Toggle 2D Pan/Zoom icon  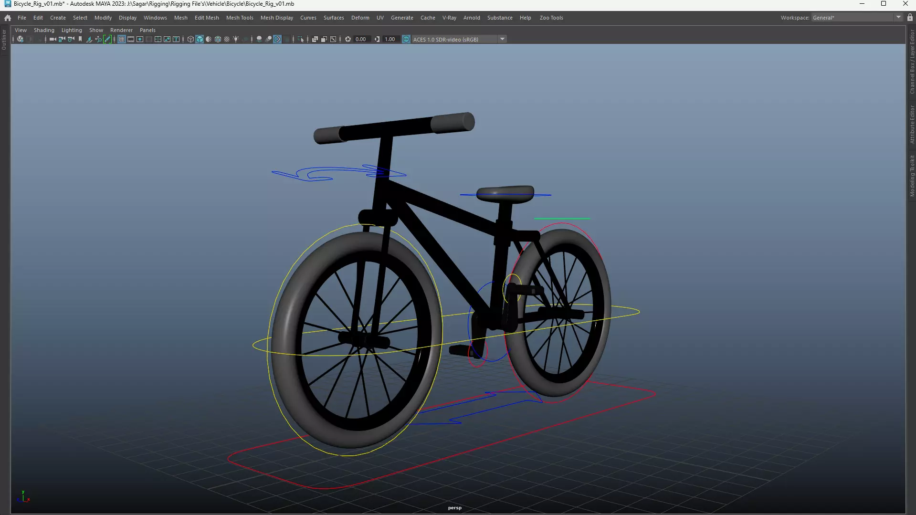[98, 39]
